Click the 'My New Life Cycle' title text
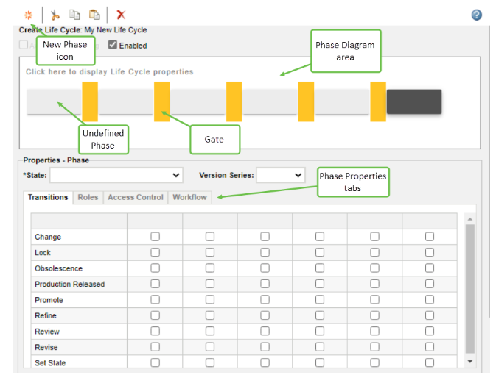Viewport: 496px width, 375px height. pyautogui.click(x=116, y=30)
